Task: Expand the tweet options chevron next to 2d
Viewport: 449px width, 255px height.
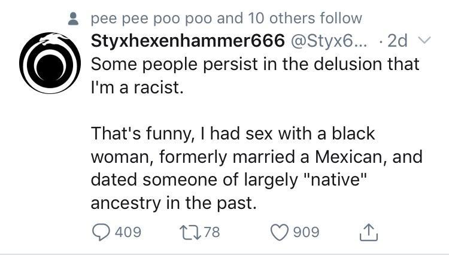Action: 424,40
